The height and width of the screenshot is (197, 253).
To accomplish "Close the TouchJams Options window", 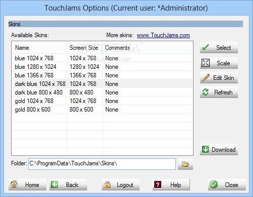I will (227, 185).
